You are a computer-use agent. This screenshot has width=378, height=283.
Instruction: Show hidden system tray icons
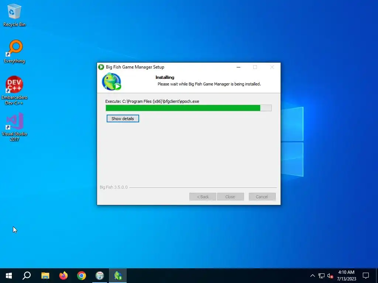[x=312, y=276]
